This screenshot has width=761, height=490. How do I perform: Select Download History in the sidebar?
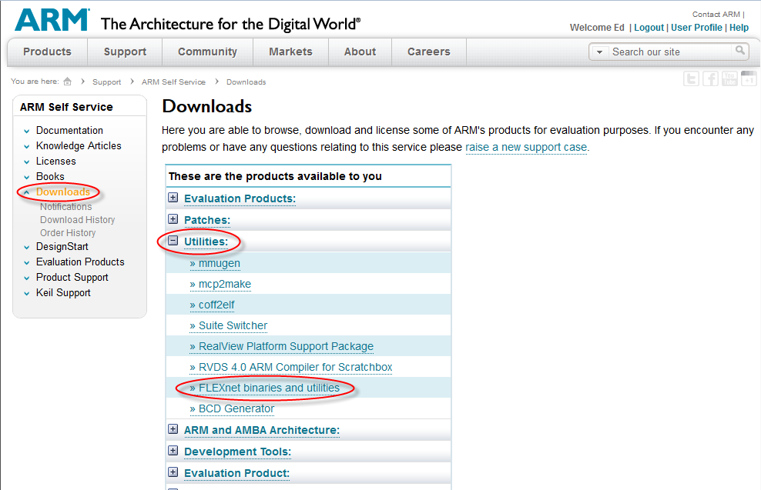(x=77, y=220)
